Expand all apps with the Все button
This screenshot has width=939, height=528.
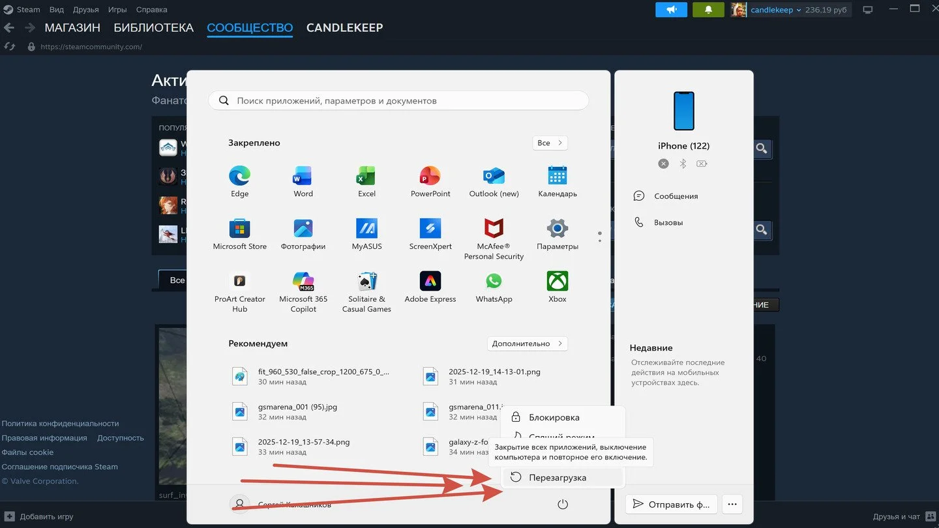[550, 143]
